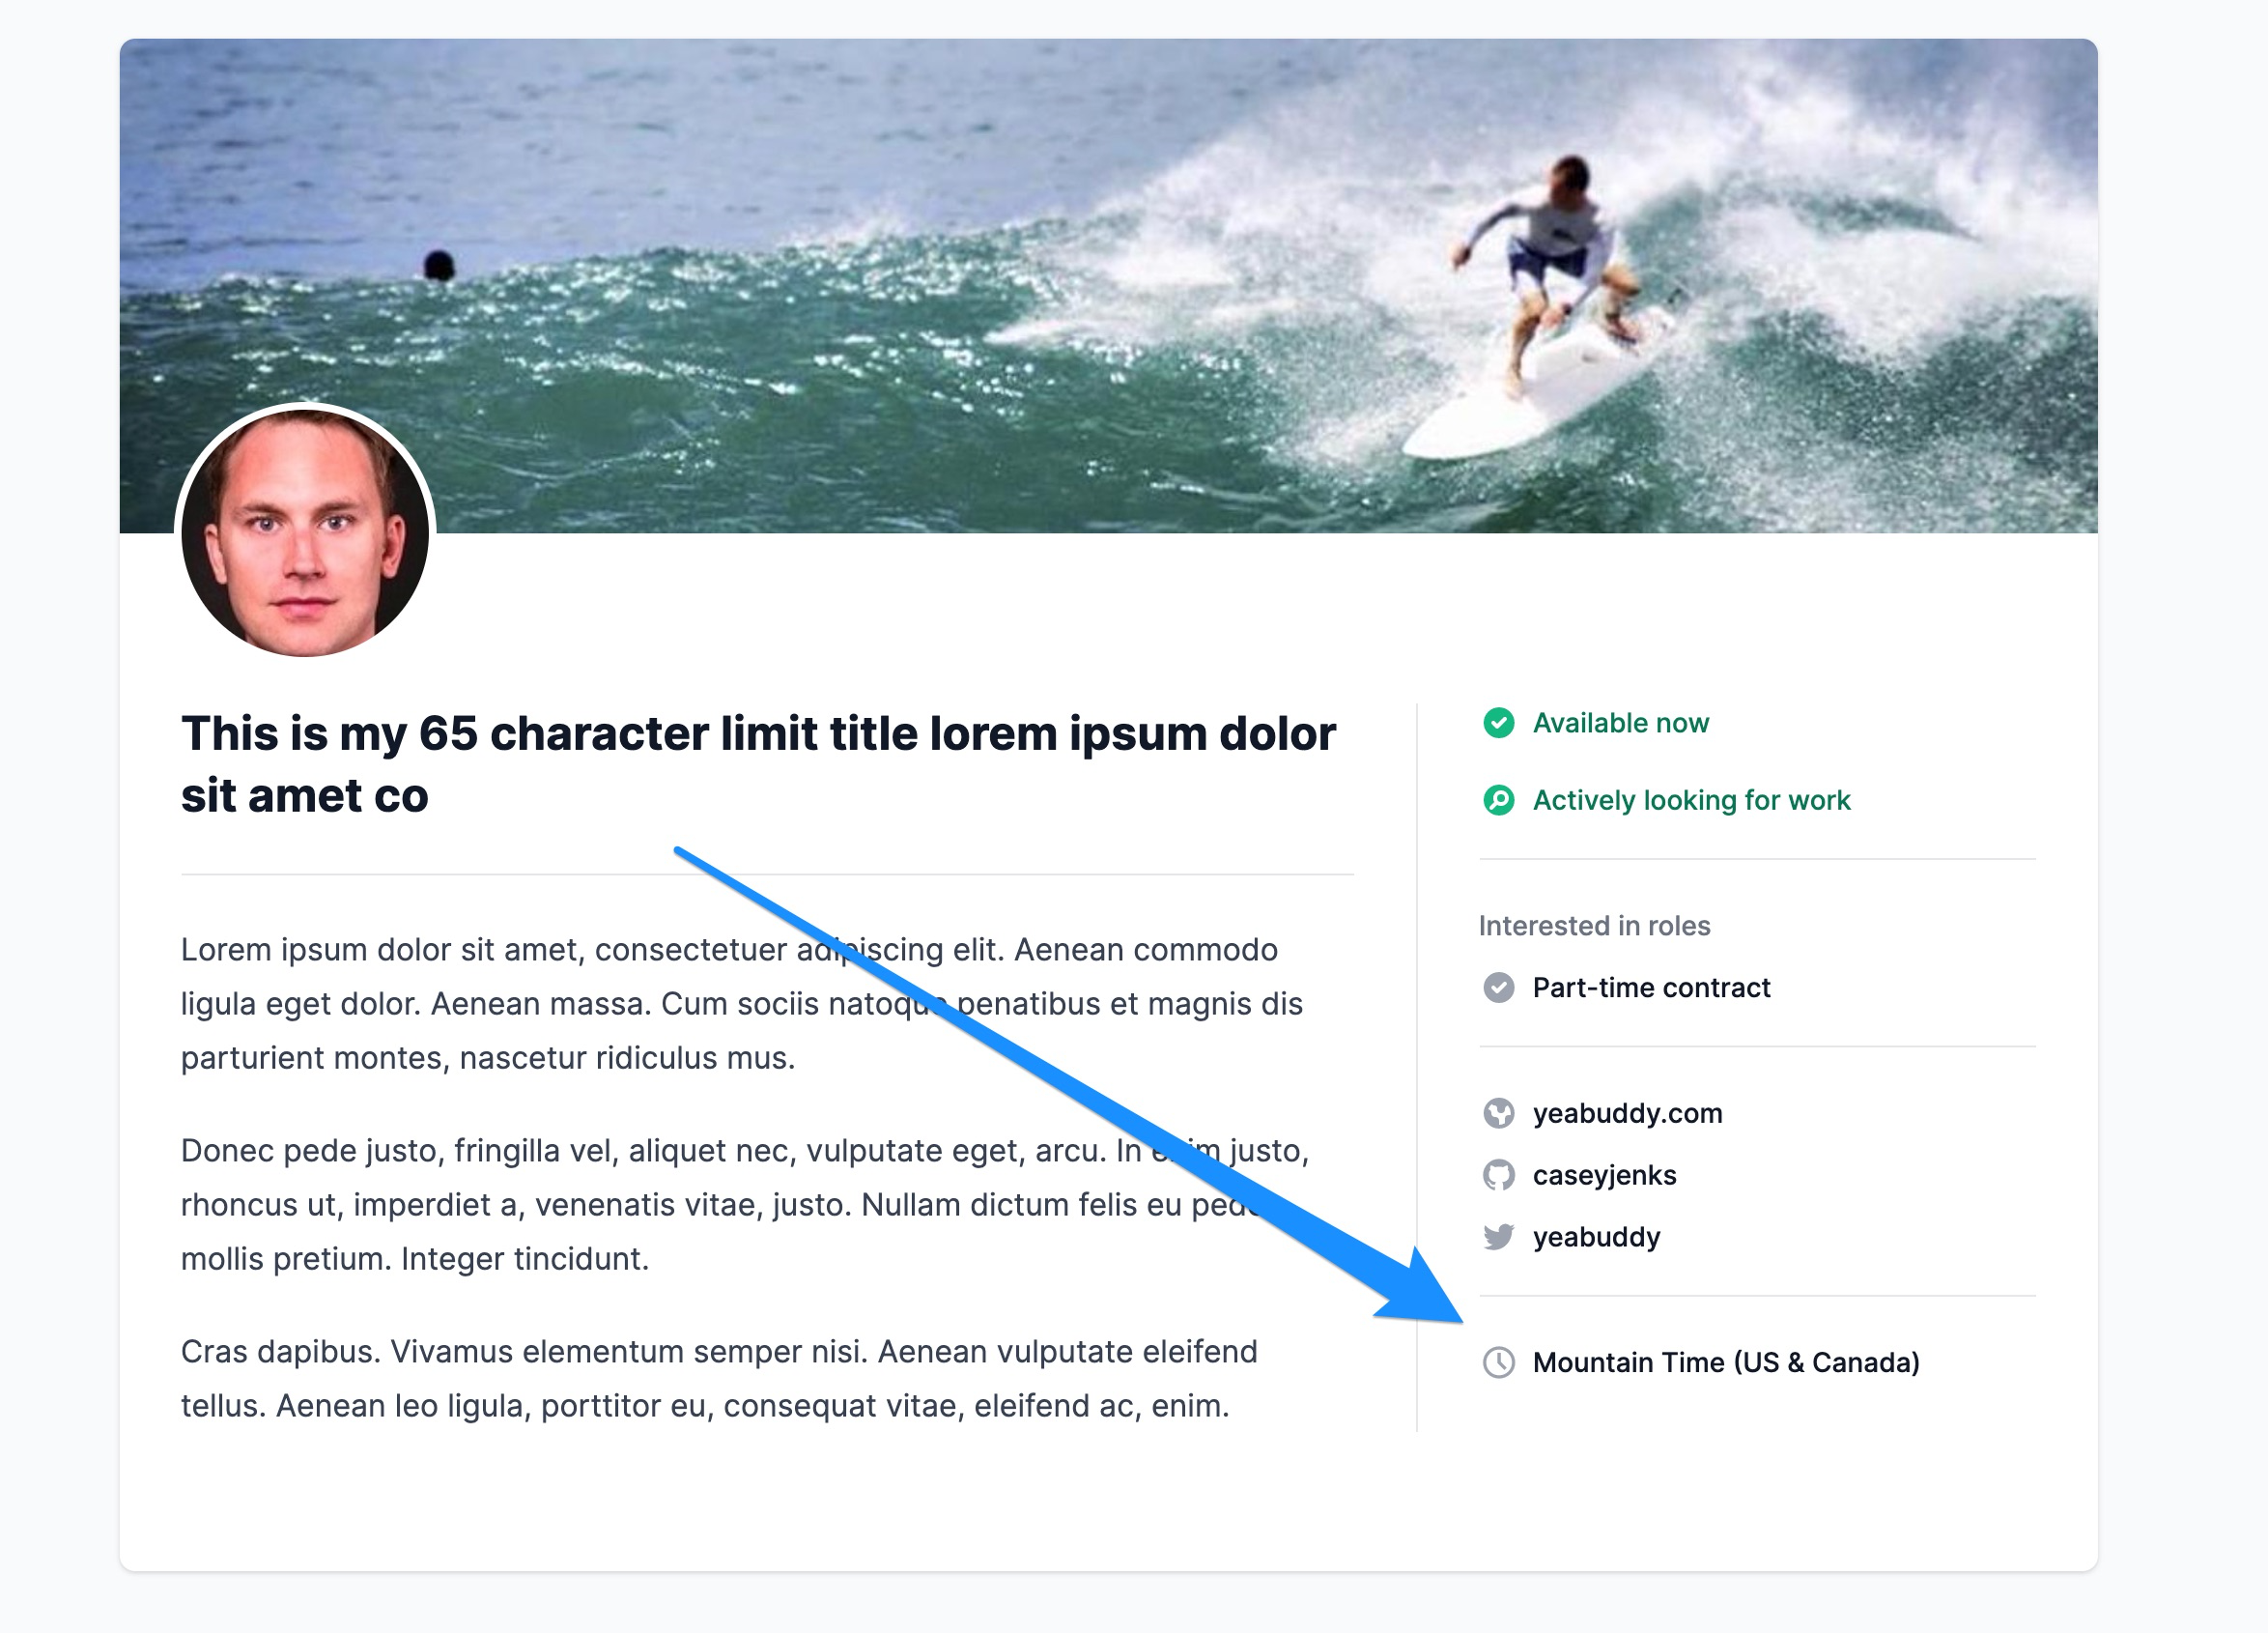Click the Twitter bird icon
The height and width of the screenshot is (1633, 2268).
point(1498,1237)
